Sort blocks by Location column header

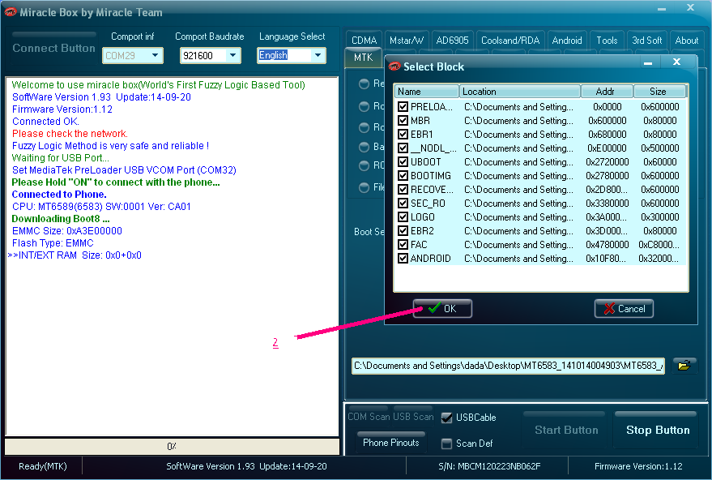[x=520, y=92]
